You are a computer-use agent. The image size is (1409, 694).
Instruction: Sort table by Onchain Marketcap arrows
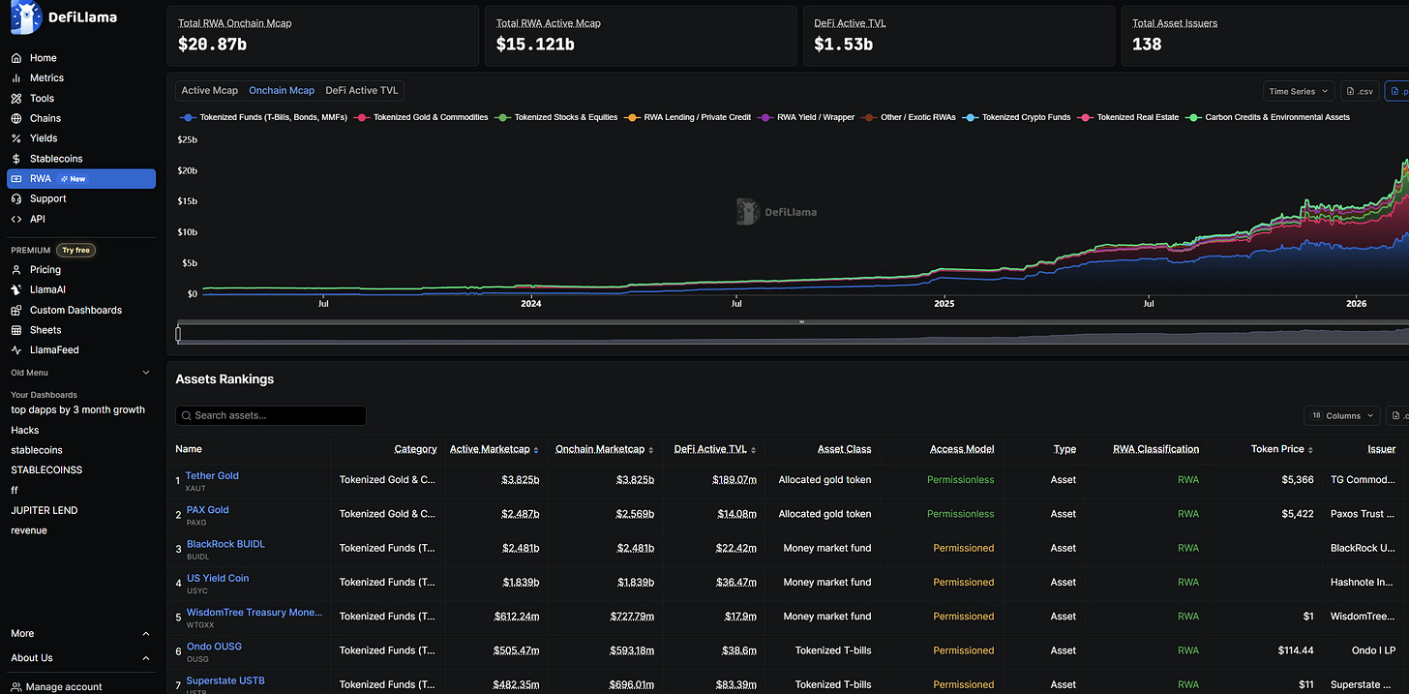coord(650,450)
